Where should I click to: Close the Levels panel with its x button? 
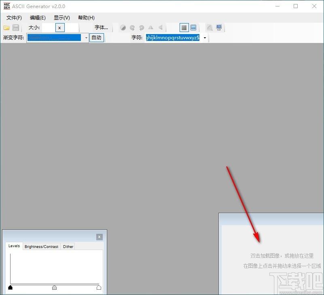click(100, 237)
